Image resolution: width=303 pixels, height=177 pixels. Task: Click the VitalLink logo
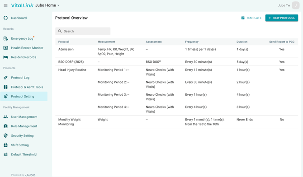22,5
